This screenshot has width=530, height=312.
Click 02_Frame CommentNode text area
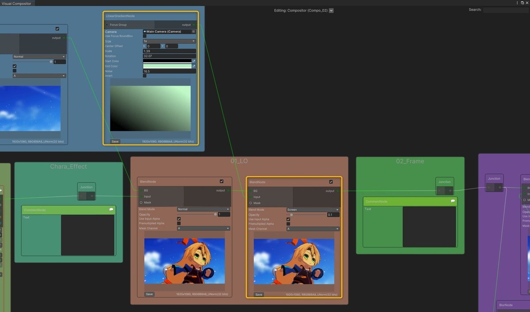[429, 227]
